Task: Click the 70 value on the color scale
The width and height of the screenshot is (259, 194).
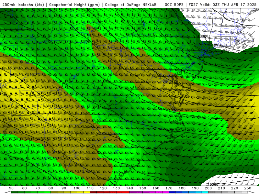Action: click(38, 188)
